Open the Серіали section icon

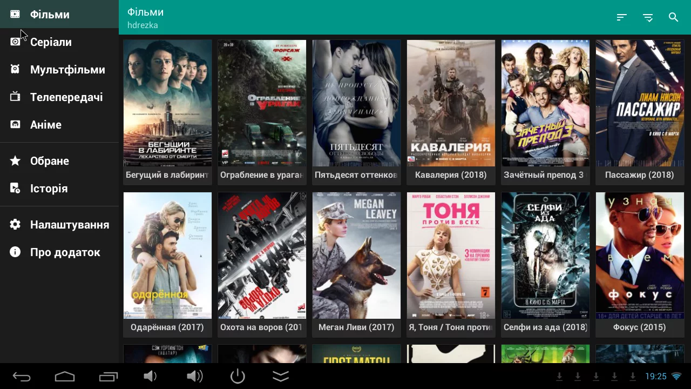click(x=15, y=42)
